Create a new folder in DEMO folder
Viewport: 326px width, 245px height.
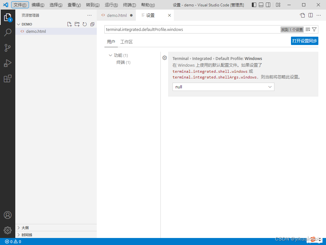click(x=77, y=24)
